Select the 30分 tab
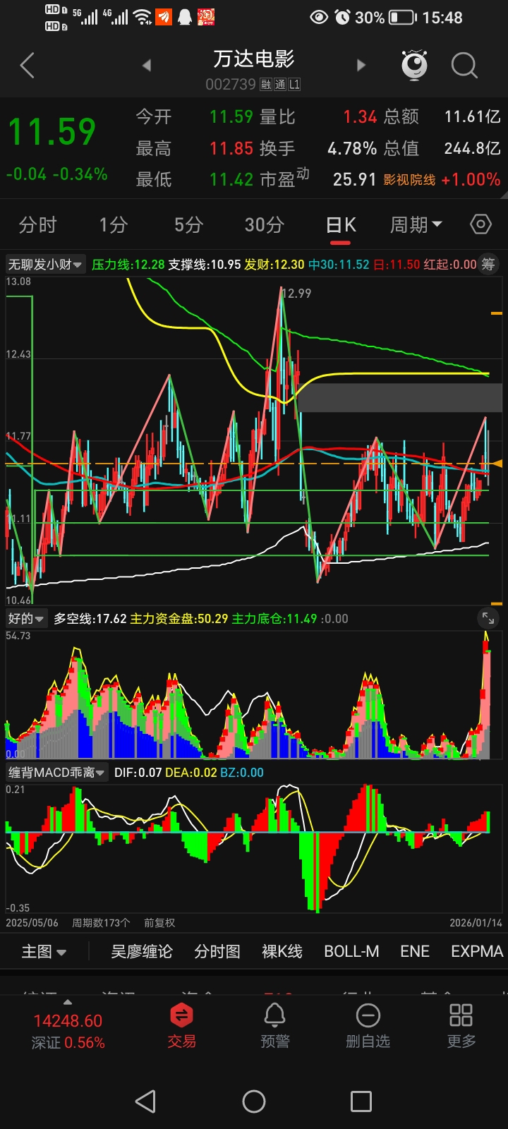 264,225
